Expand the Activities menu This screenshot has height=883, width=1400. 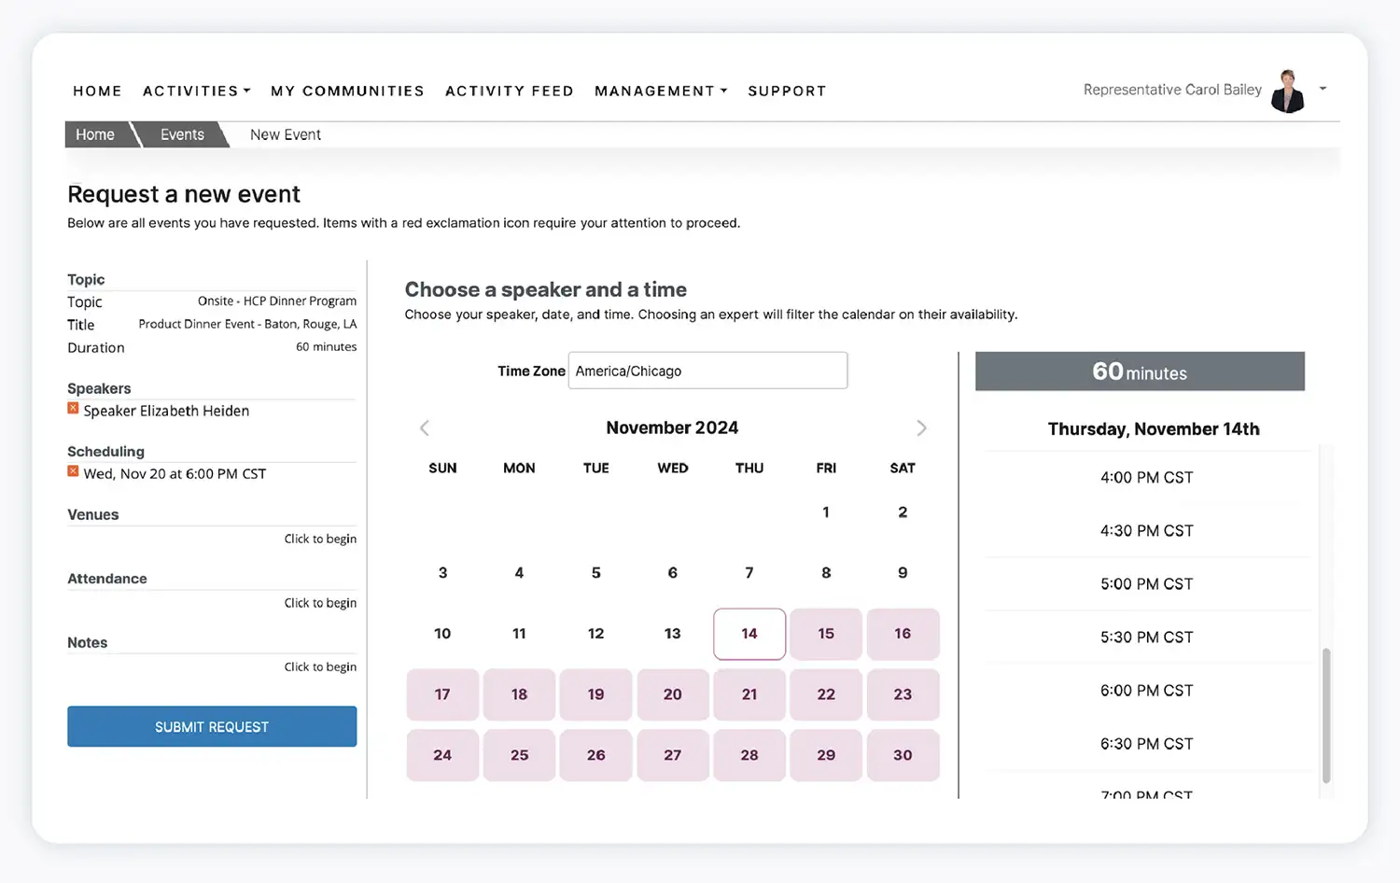[x=196, y=91]
